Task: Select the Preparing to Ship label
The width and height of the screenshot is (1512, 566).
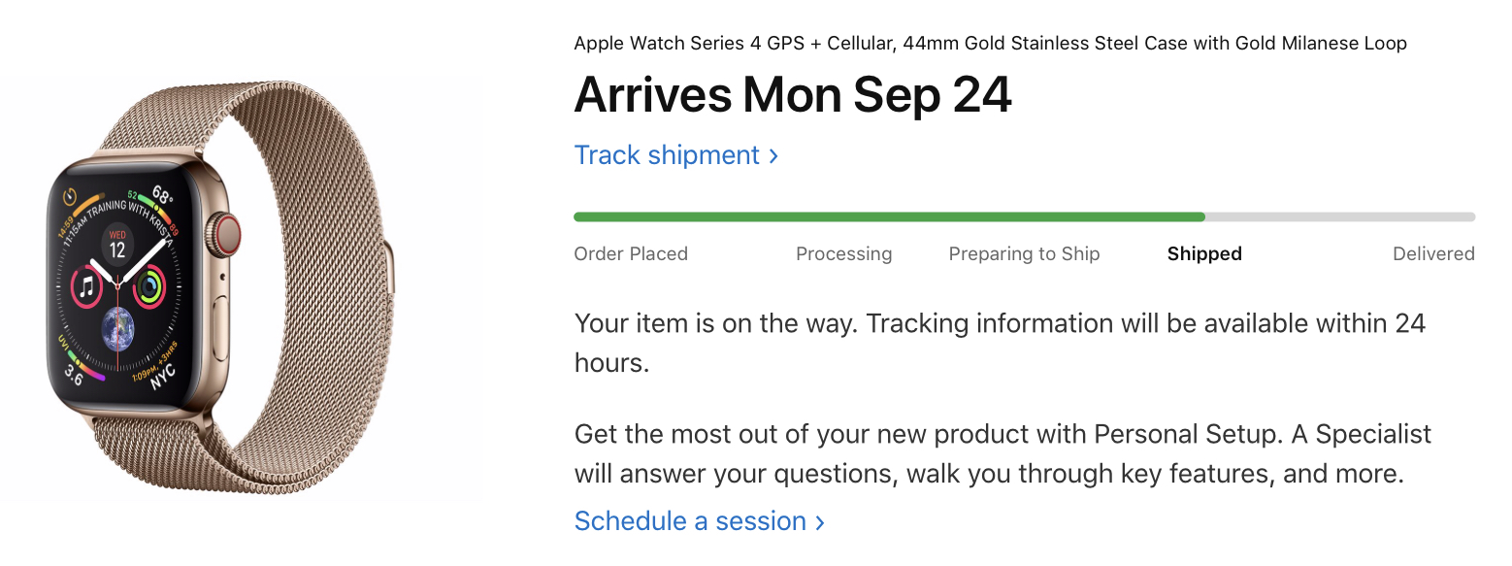Action: (x=1024, y=254)
